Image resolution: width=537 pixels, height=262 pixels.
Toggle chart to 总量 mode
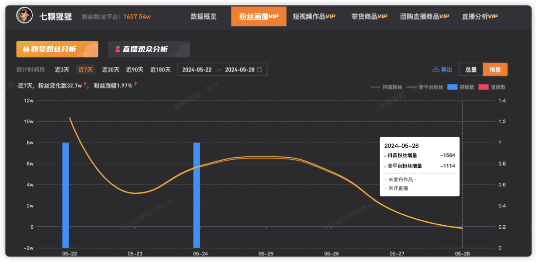click(470, 70)
